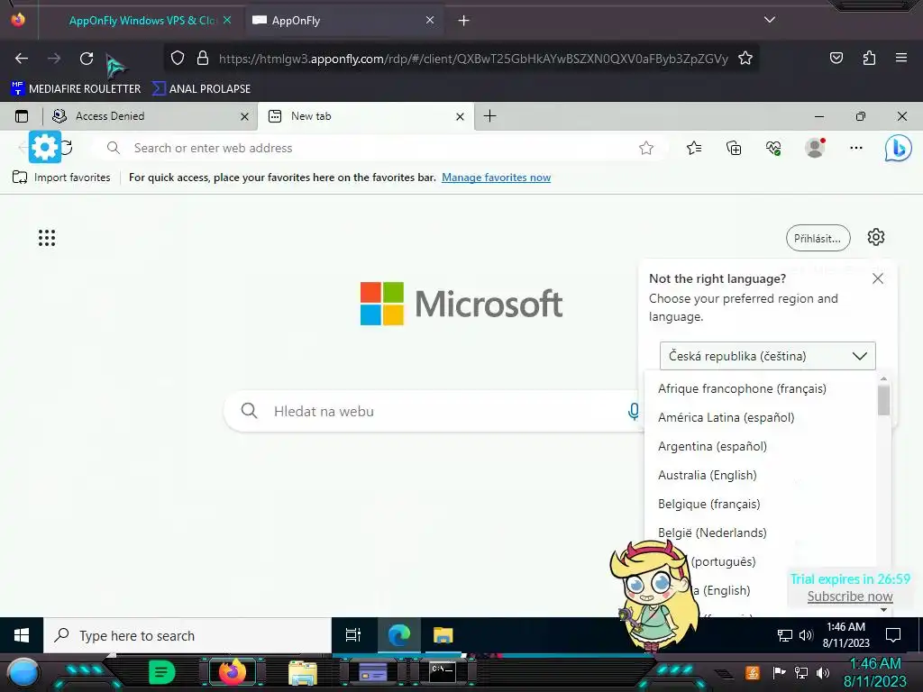
Task: Open new tab page settings gear
Action: pos(876,237)
